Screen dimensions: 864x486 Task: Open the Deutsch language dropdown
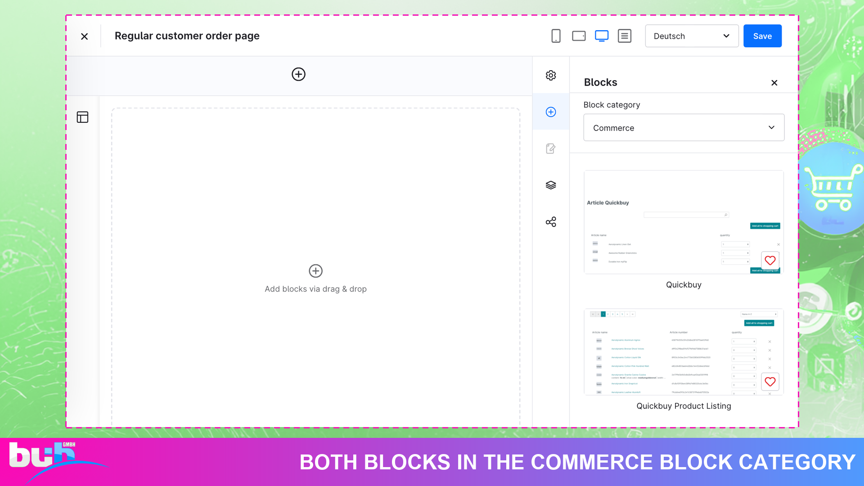click(x=692, y=36)
